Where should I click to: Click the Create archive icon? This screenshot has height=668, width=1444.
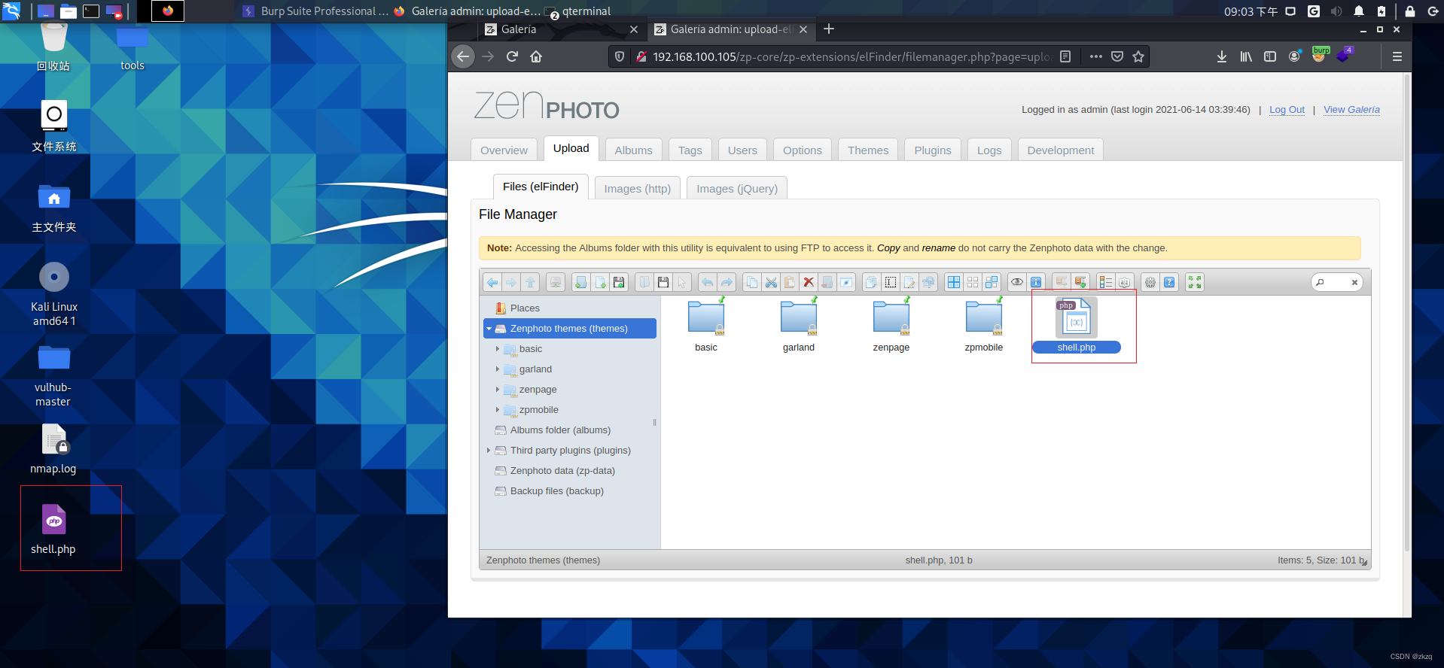(x=1080, y=282)
